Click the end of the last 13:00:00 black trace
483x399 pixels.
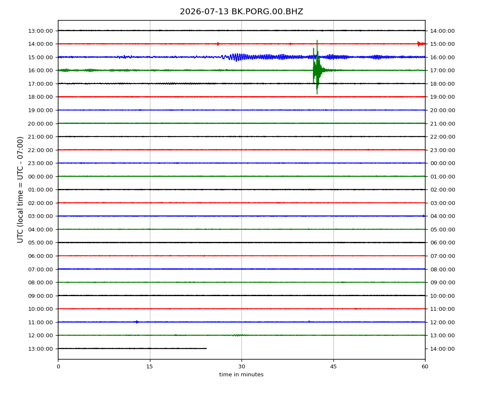(206, 348)
